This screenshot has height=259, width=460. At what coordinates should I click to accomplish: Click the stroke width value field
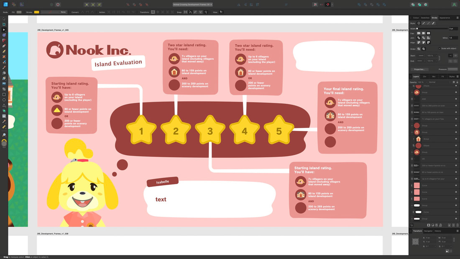(x=453, y=28)
